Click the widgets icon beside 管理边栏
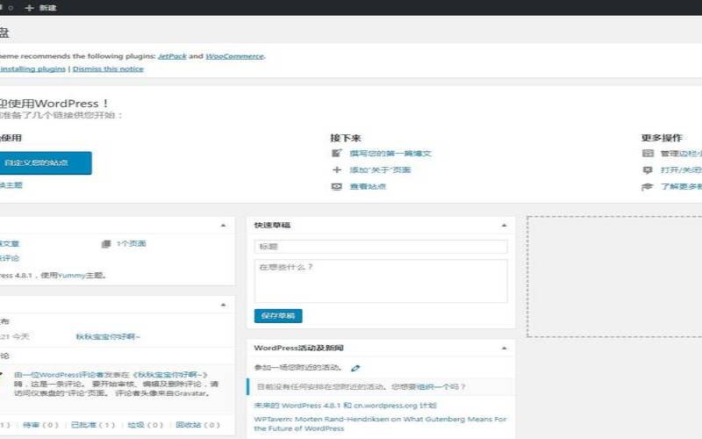The image size is (702, 439). [x=648, y=153]
